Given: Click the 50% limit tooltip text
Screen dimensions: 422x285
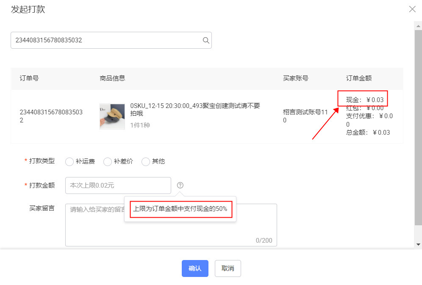Looking at the screenshot, I should pos(180,209).
